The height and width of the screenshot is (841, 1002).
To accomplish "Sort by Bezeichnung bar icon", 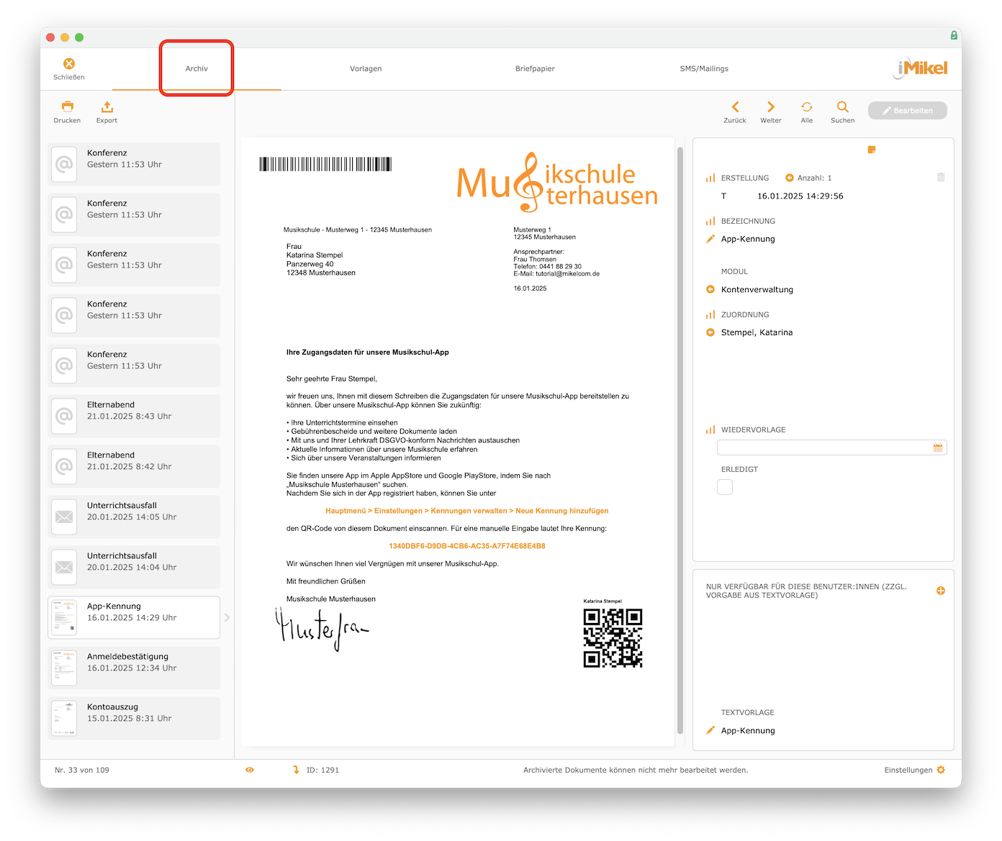I will (710, 221).
